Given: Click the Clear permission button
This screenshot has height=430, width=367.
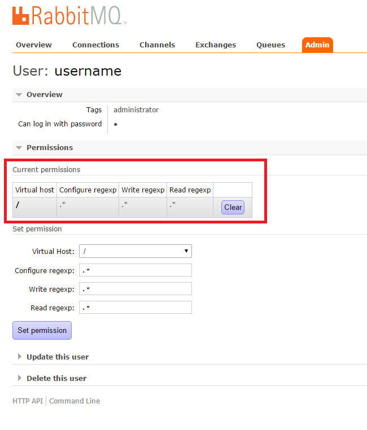Looking at the screenshot, I should [x=233, y=207].
